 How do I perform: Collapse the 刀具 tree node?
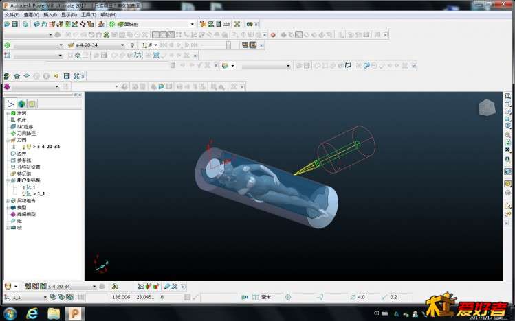(x=8, y=140)
